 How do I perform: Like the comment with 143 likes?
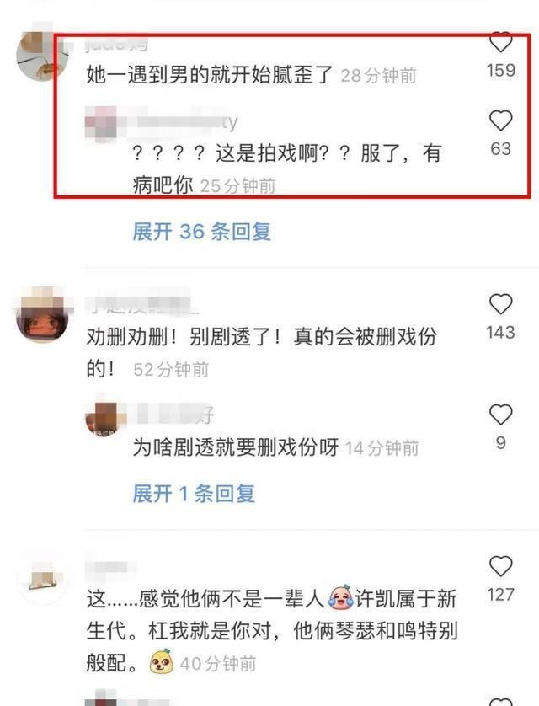click(500, 304)
